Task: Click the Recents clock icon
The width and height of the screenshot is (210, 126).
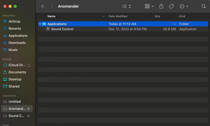Action: tap(5, 29)
